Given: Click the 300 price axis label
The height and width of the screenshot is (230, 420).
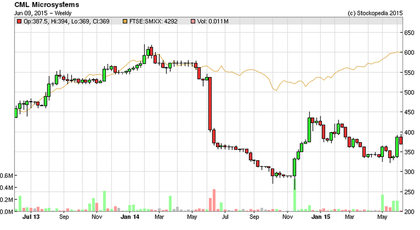Looking at the screenshot, I should (409, 172).
